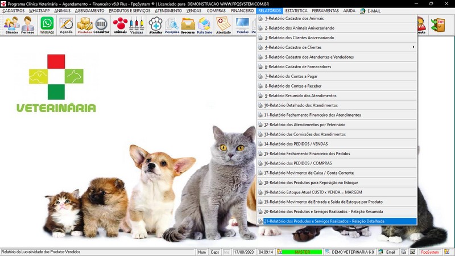Open the FERRAMENTAS menu
This screenshot has width=455, height=256.
(325, 11)
